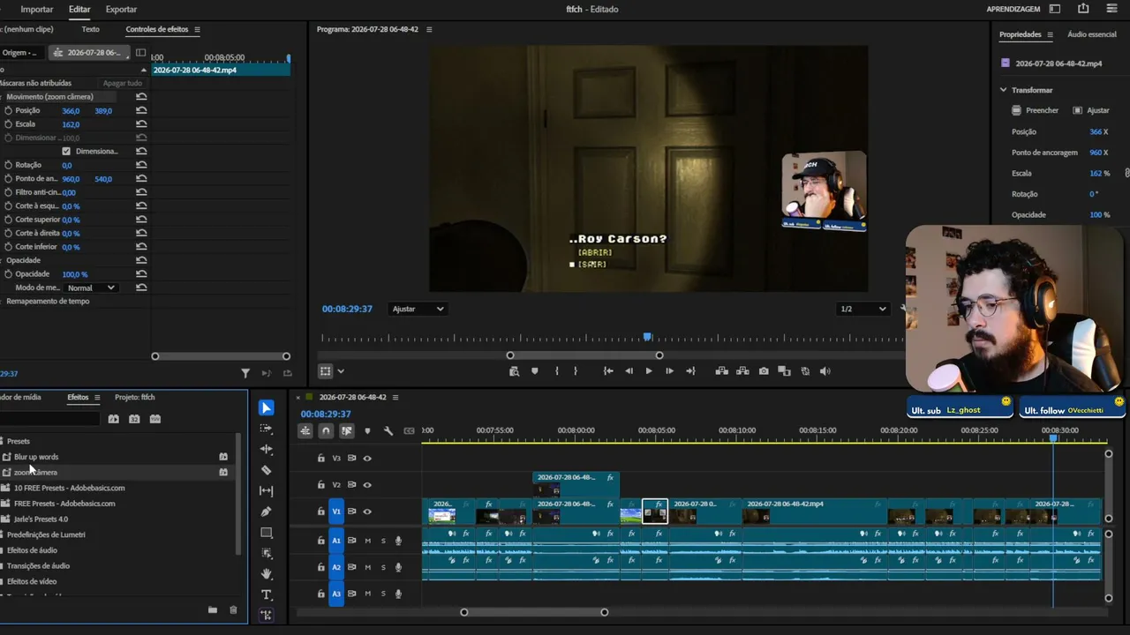
Task: Open the Projeto: ftlch tab
Action: 135,397
